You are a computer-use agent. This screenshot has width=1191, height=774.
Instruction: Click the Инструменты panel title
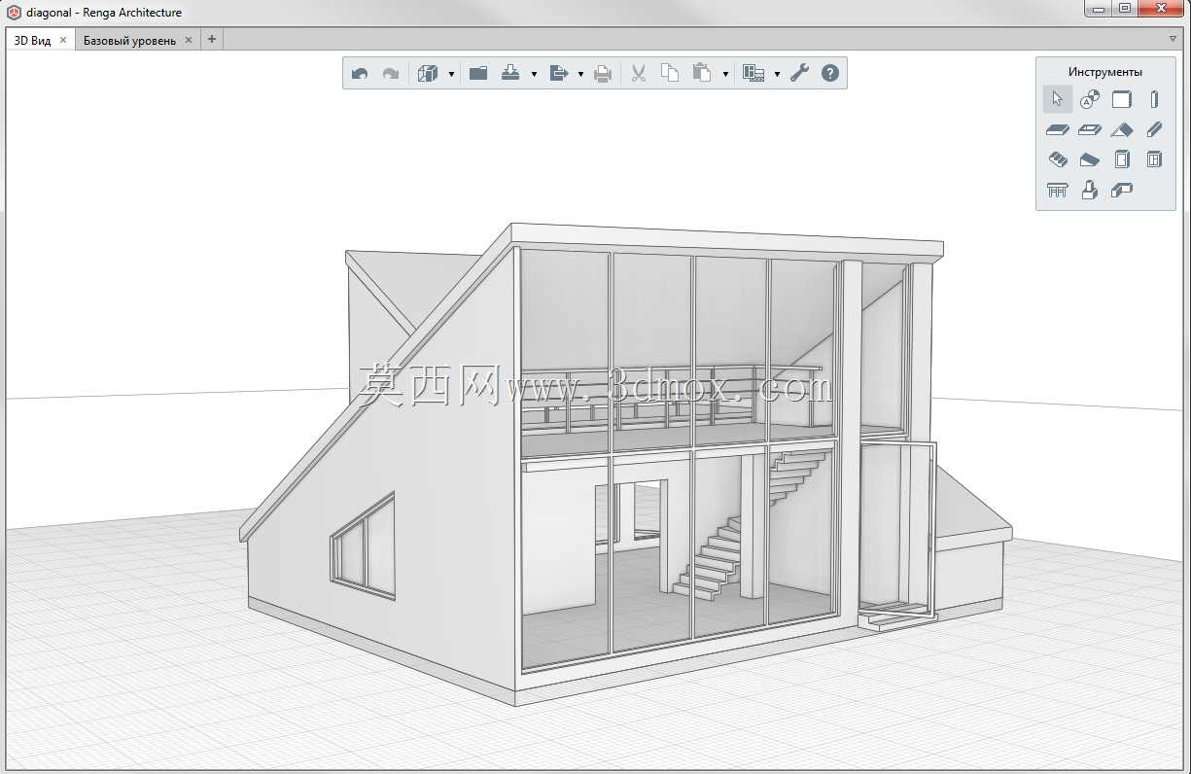point(1105,72)
